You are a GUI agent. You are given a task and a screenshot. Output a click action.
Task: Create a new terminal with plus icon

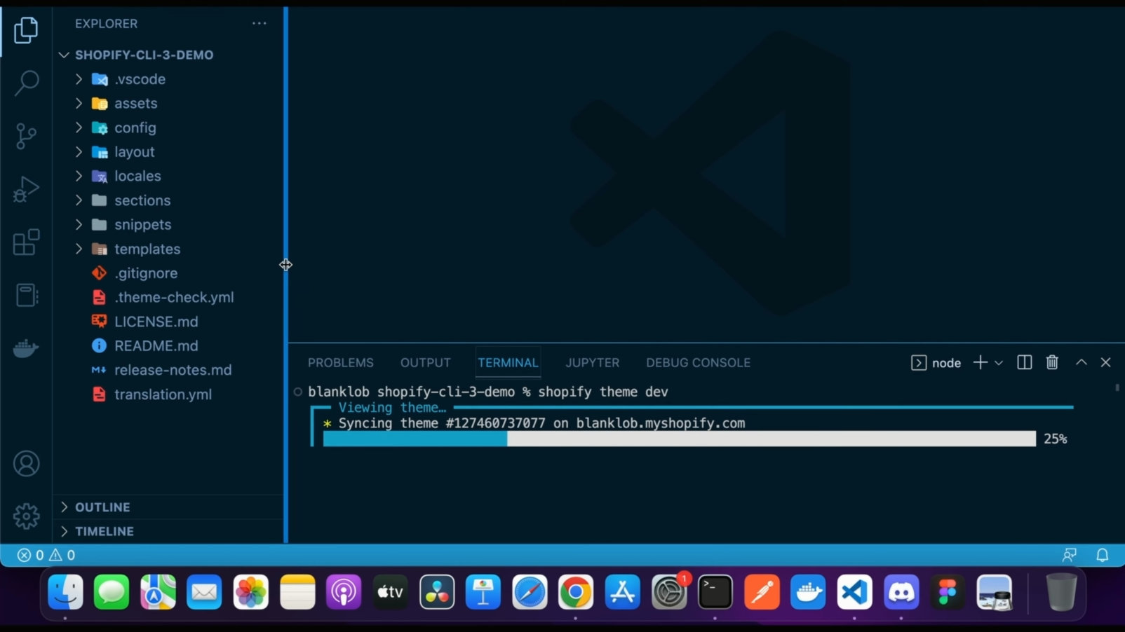point(981,362)
